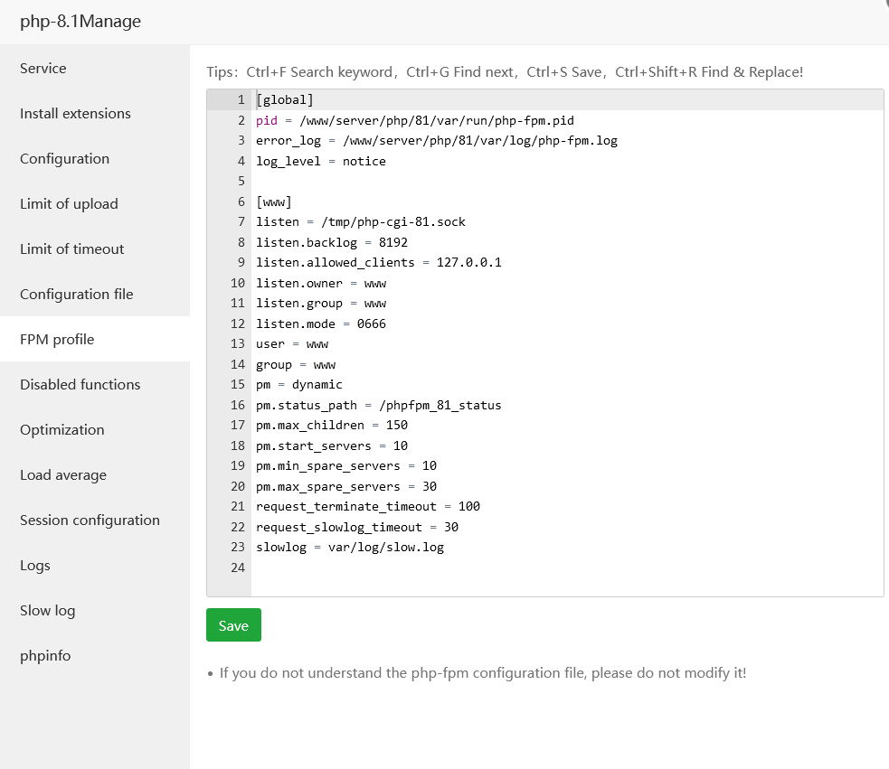Open Limit of timeout settings
The height and width of the screenshot is (769, 889).
pos(72,249)
